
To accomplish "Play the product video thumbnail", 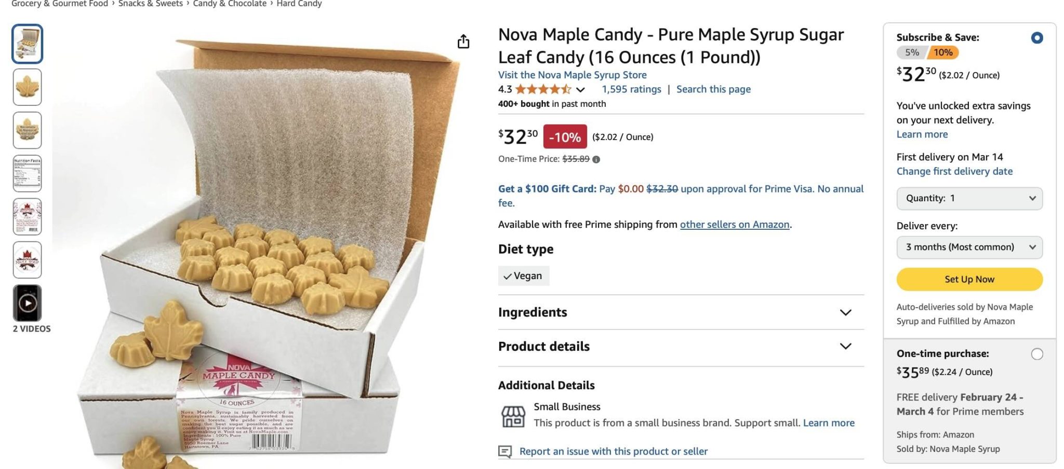I will (x=28, y=303).
